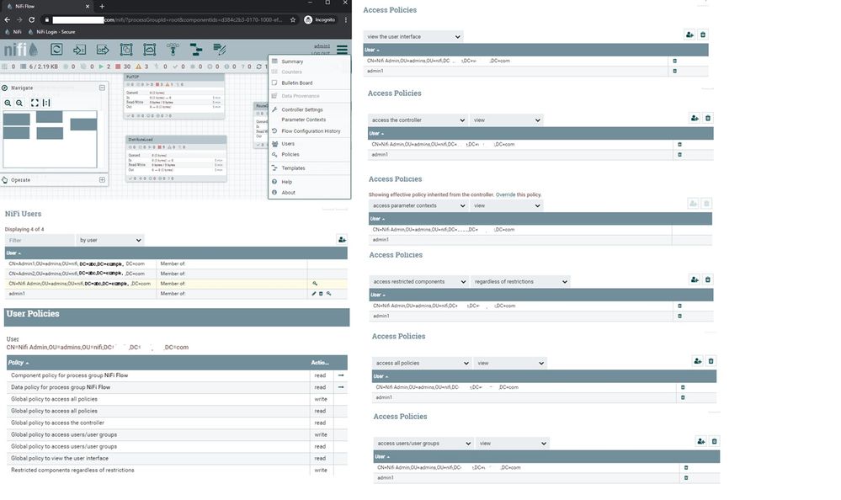Collapse the Navigate panel
Screen dimensions: 841x500
point(102,88)
